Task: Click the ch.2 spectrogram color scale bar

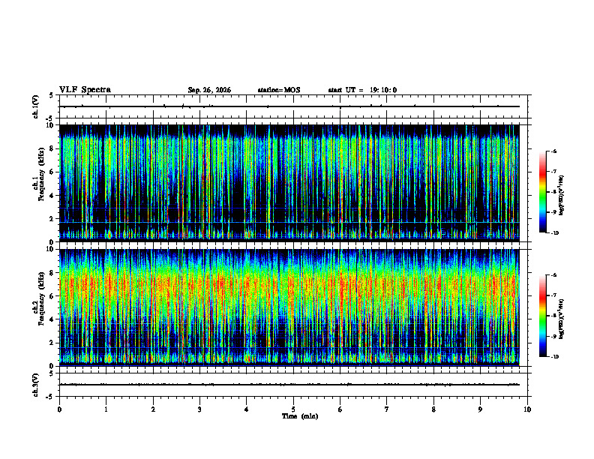Action: tap(542, 316)
